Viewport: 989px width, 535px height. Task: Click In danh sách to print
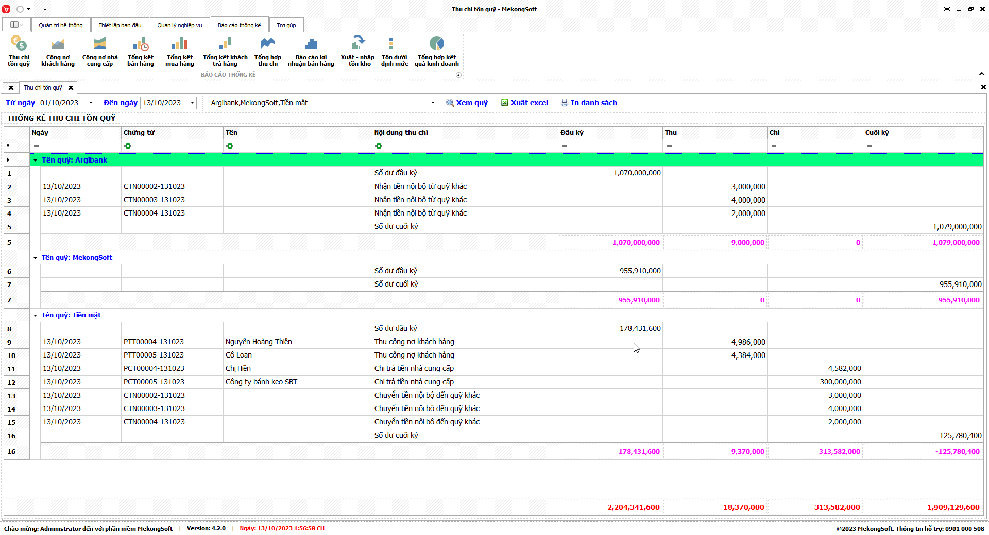pos(589,103)
